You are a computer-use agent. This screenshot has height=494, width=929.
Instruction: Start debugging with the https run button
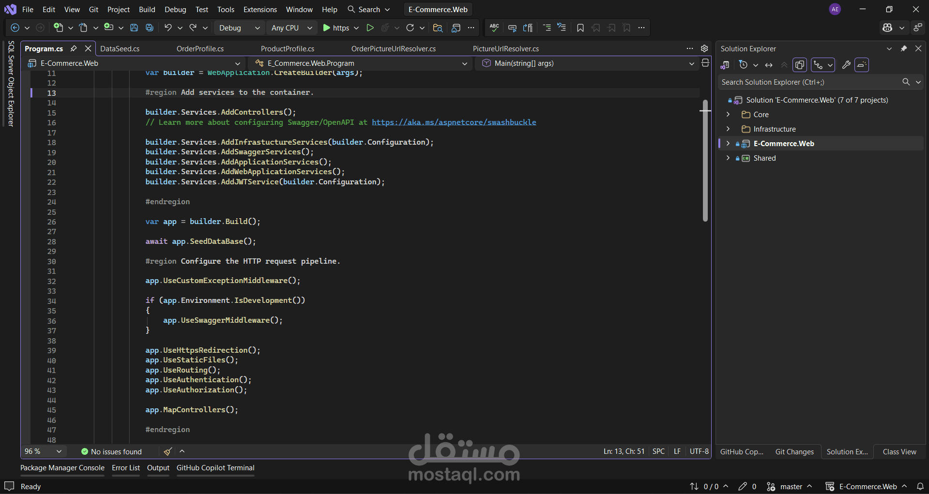[x=335, y=28]
